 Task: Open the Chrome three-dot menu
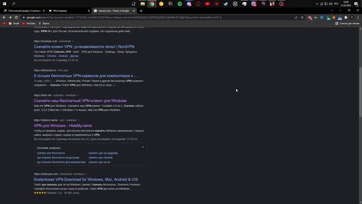(x=358, y=18)
